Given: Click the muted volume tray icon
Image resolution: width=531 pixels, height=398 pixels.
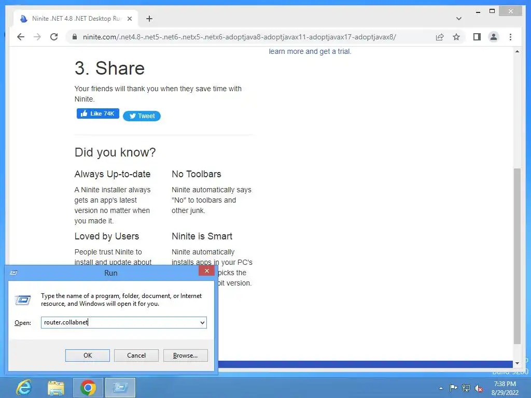Looking at the screenshot, I should 479,389.
